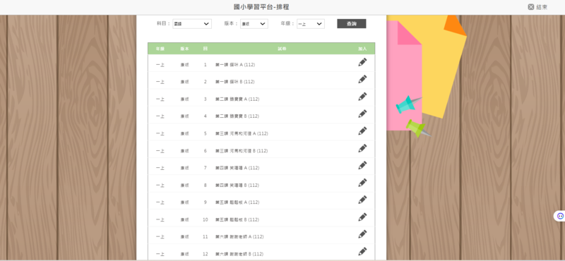Click pencil icon for round 12 第六課 B

pyautogui.click(x=362, y=252)
